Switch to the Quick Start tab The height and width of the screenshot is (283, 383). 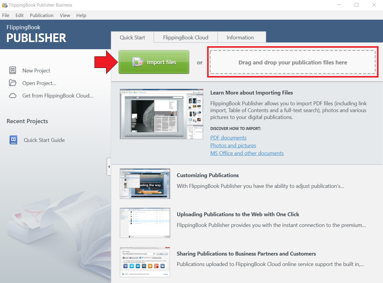click(132, 37)
